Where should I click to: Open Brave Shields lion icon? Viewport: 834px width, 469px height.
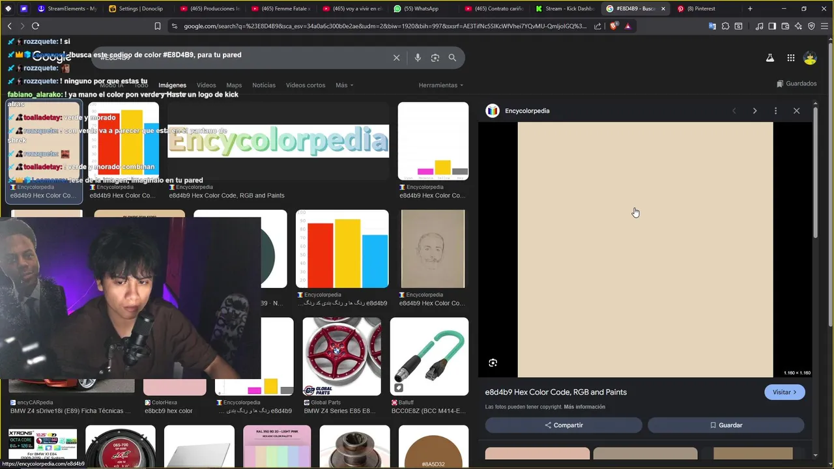tap(614, 26)
